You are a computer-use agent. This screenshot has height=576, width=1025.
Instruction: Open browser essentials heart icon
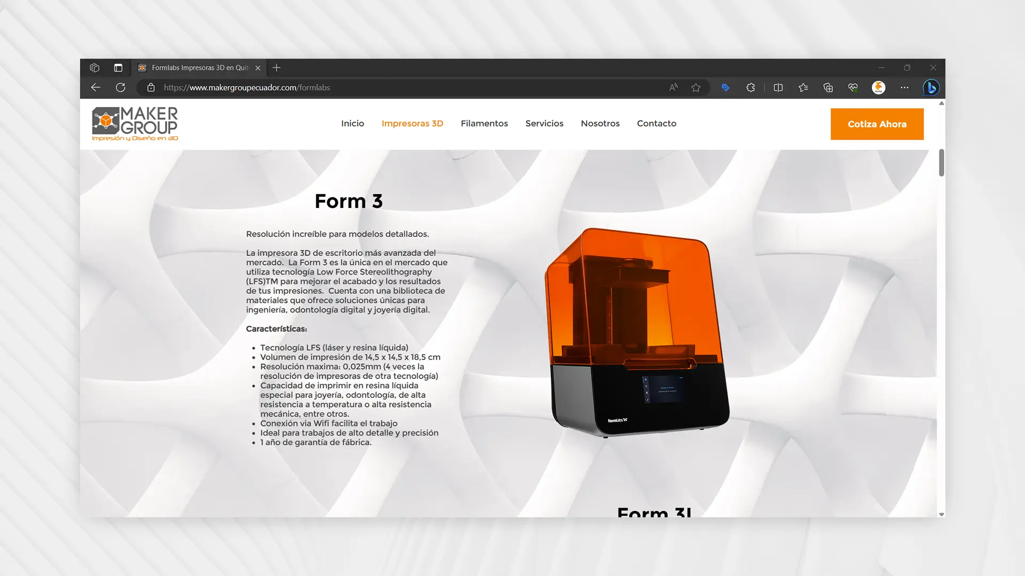853,87
